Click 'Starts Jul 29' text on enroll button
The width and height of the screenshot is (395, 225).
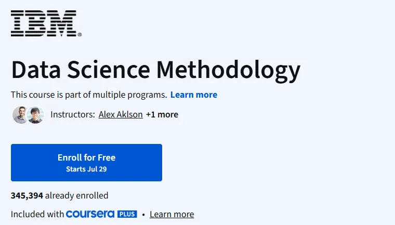click(x=86, y=169)
